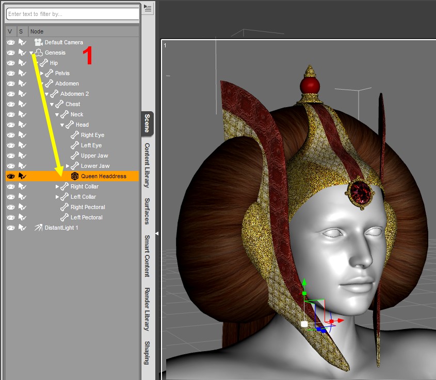Hide the Head bone
This screenshot has height=380, width=436.
(11, 125)
